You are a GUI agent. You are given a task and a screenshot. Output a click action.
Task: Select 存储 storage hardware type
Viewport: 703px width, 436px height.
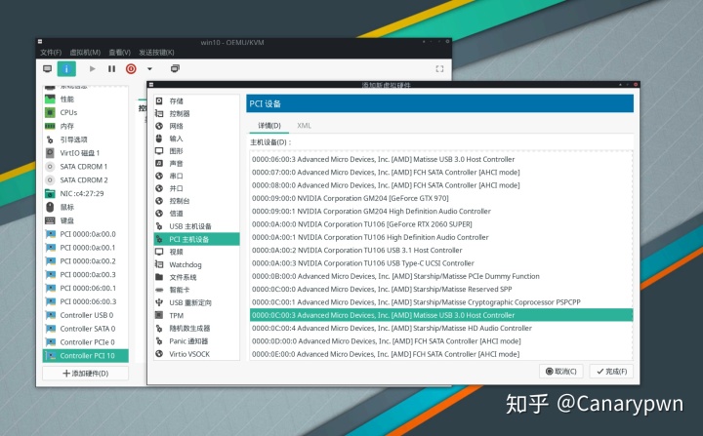[x=196, y=100]
